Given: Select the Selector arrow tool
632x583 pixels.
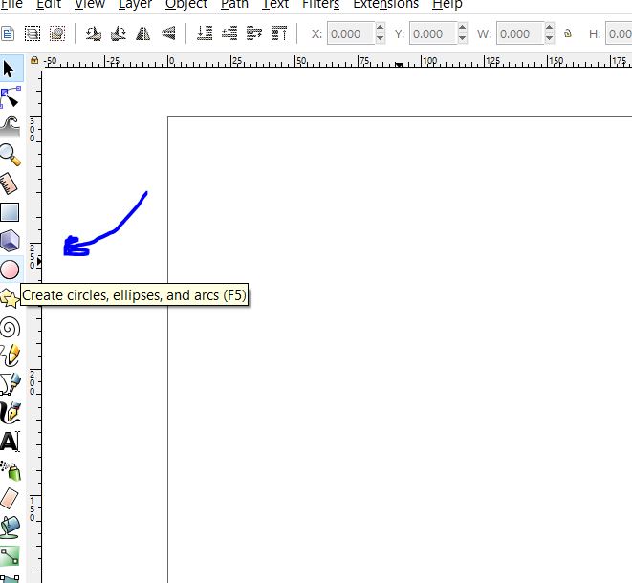Looking at the screenshot, I should [9, 70].
